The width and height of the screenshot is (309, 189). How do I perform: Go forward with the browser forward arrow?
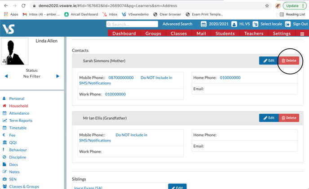point(15,6)
